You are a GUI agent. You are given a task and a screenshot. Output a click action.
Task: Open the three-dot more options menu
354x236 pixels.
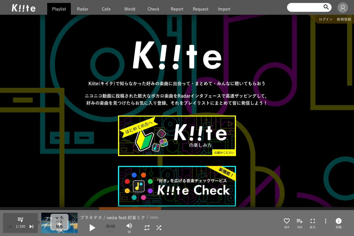click(x=326, y=221)
